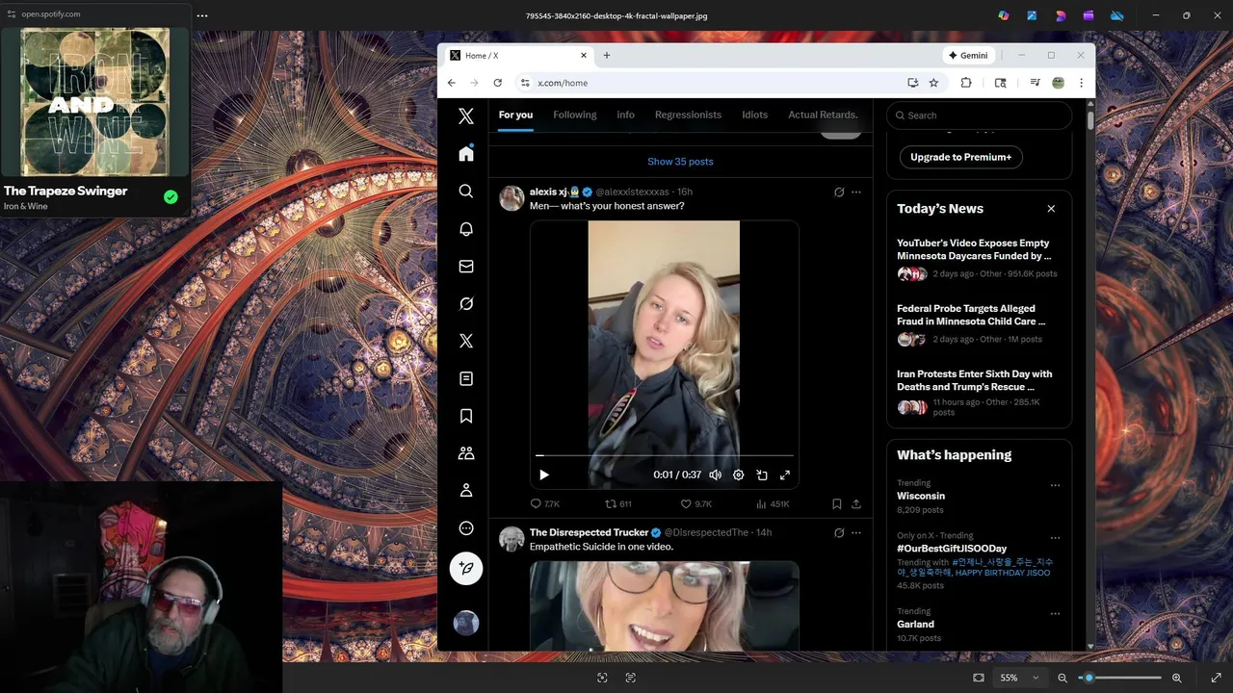This screenshot has width=1233, height=693.
Task: Open Grok icon in X sidebar
Action: pyautogui.click(x=466, y=304)
